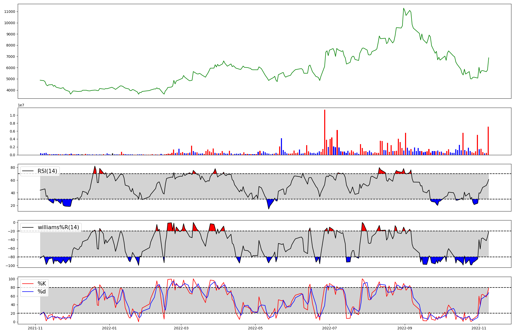Click the last red volume bar at right

tap(488, 141)
